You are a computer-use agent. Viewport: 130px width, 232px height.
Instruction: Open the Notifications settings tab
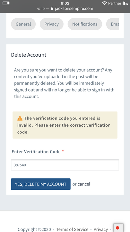[85, 24]
